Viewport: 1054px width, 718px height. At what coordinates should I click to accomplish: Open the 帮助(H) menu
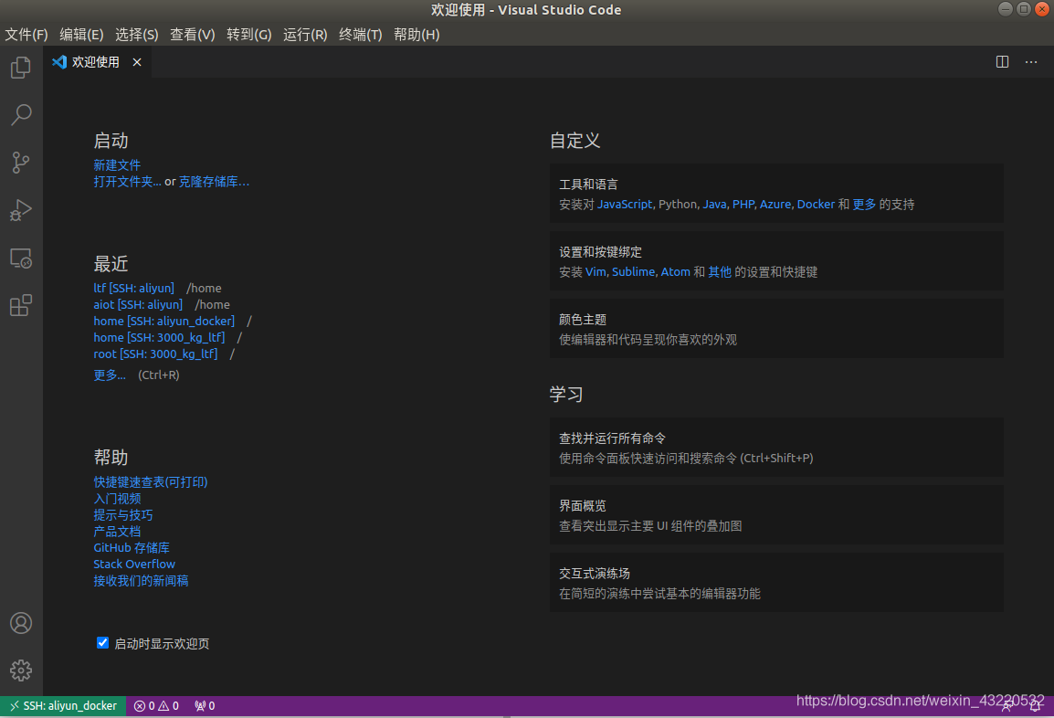pyautogui.click(x=416, y=35)
